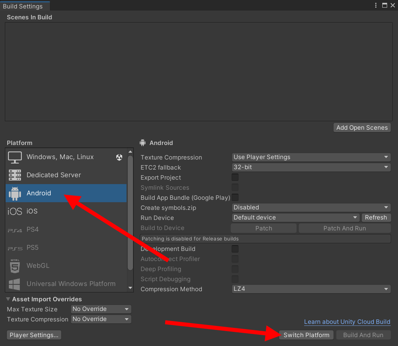Enable the Development Build checkbox
Screen dimensions: 398x346
[x=235, y=249]
